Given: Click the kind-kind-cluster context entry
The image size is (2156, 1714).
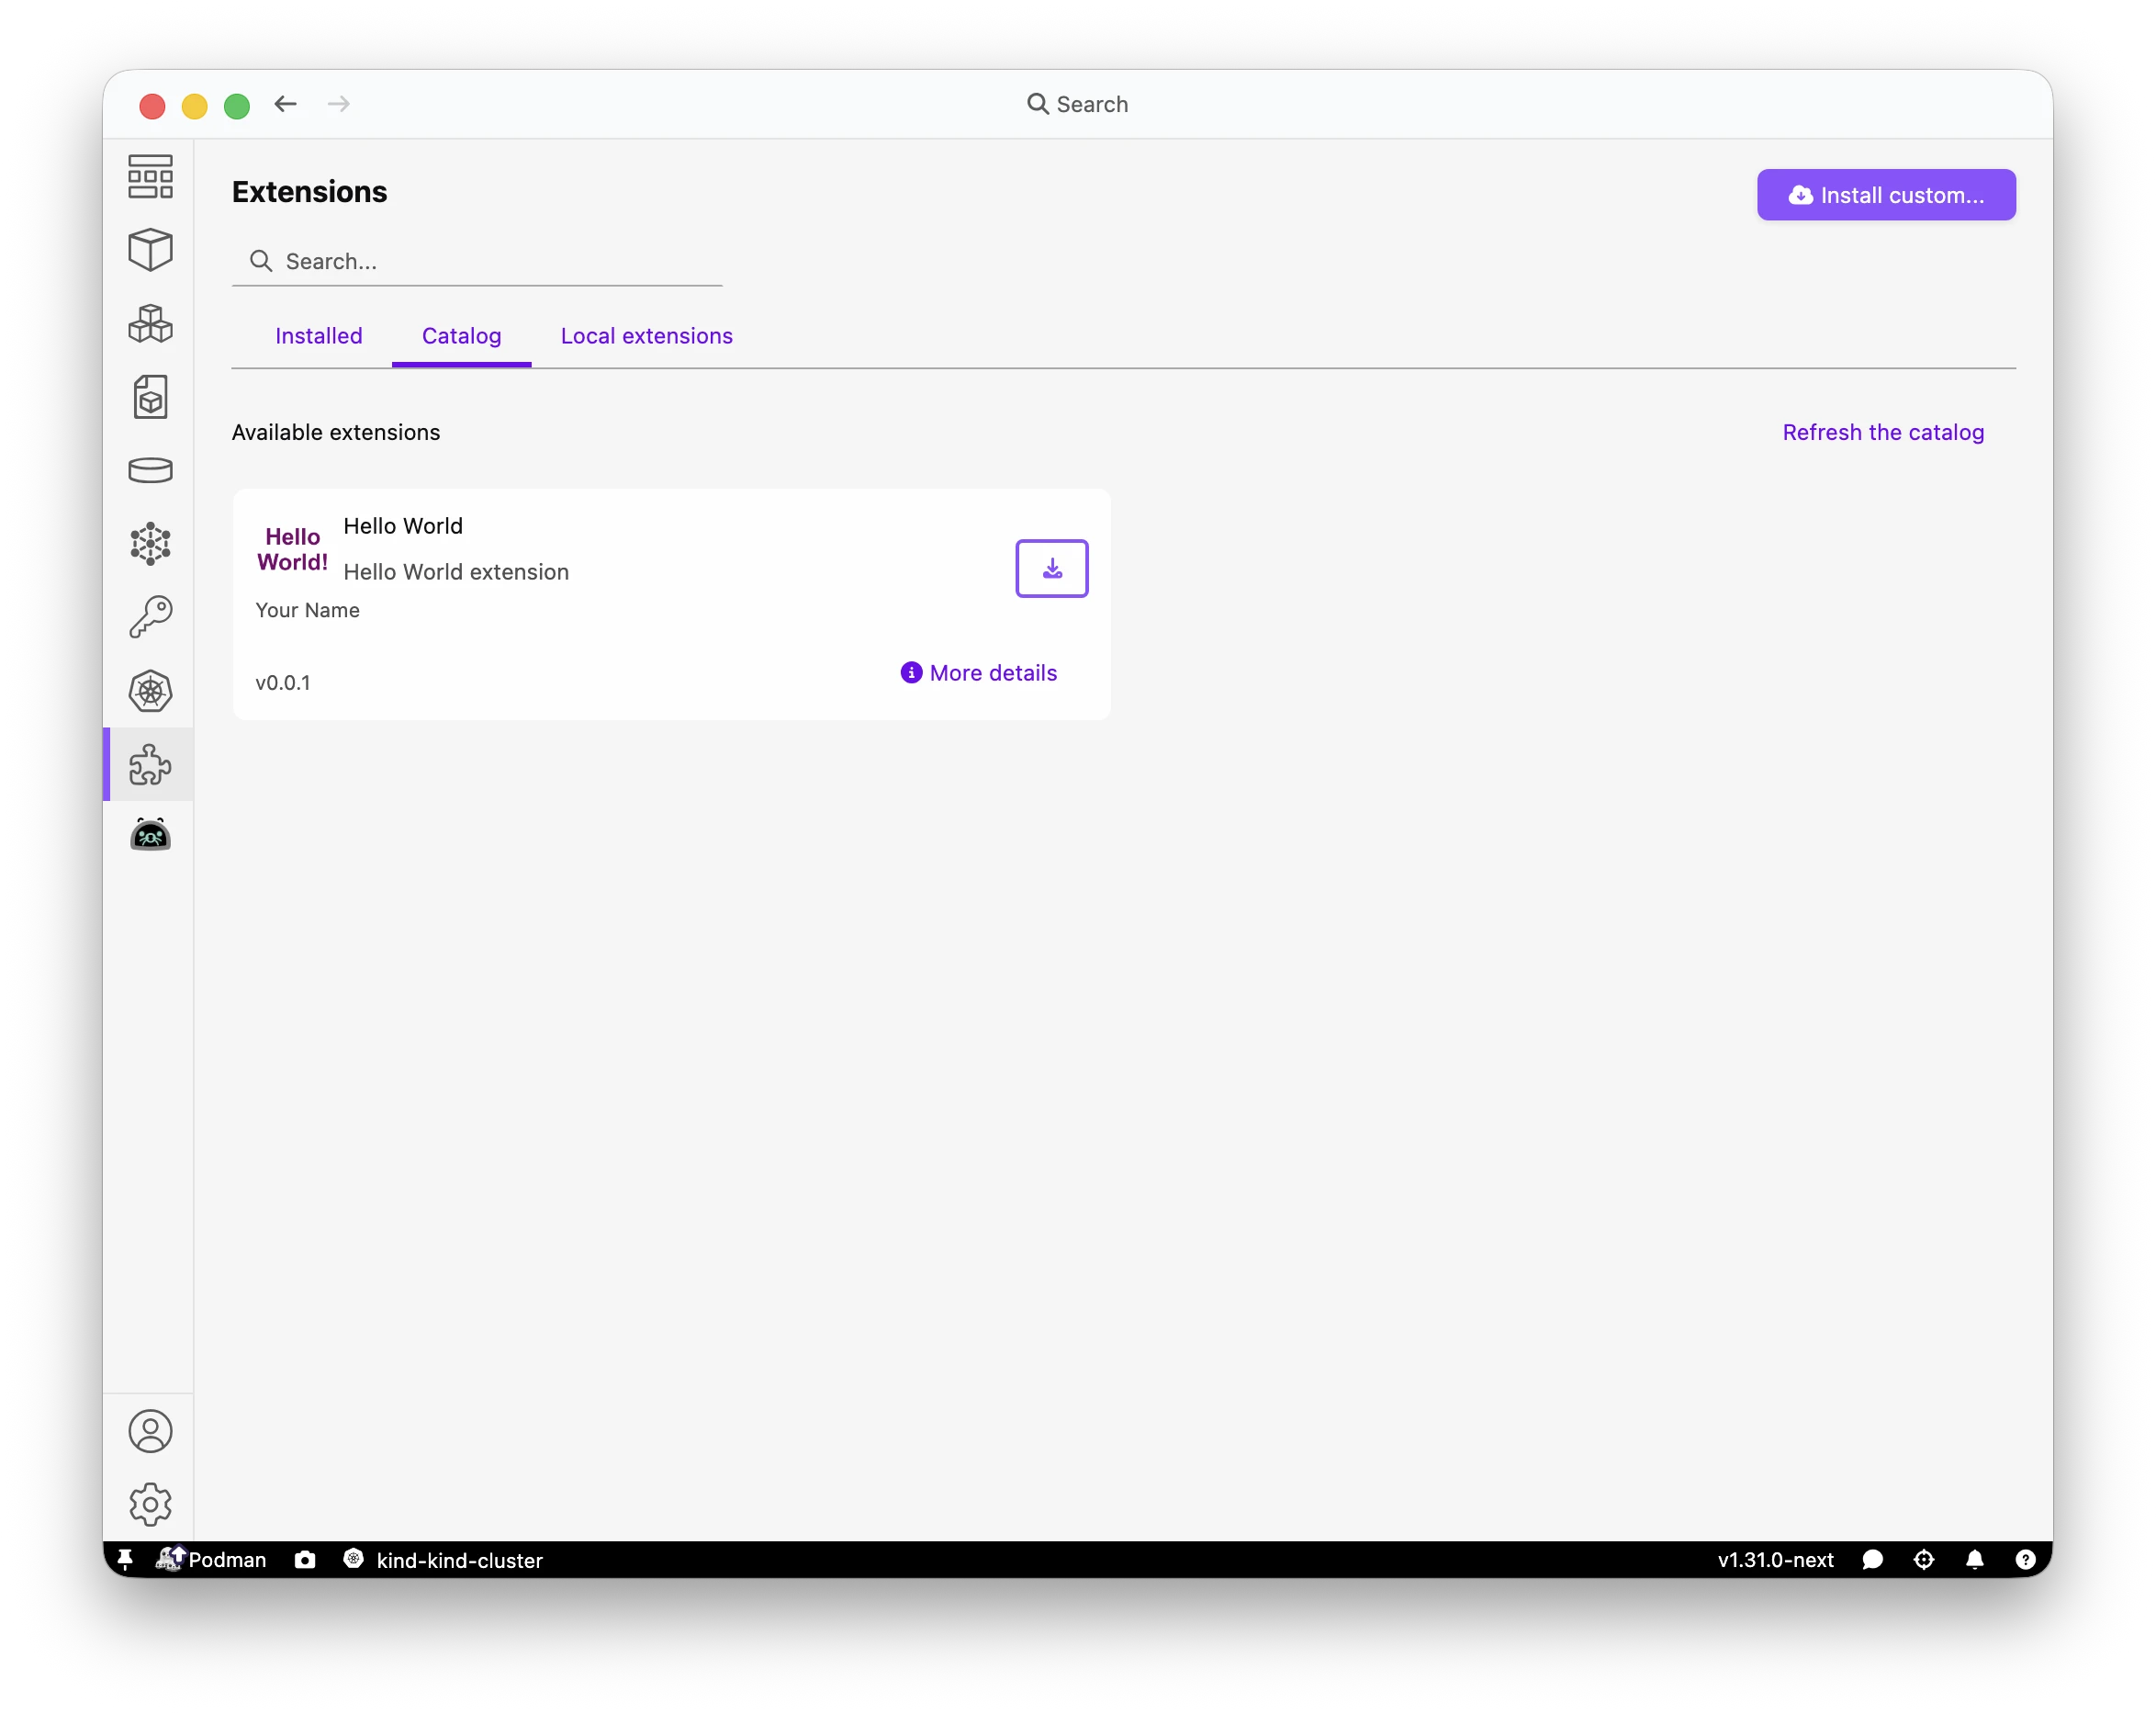Looking at the screenshot, I should [443, 1559].
